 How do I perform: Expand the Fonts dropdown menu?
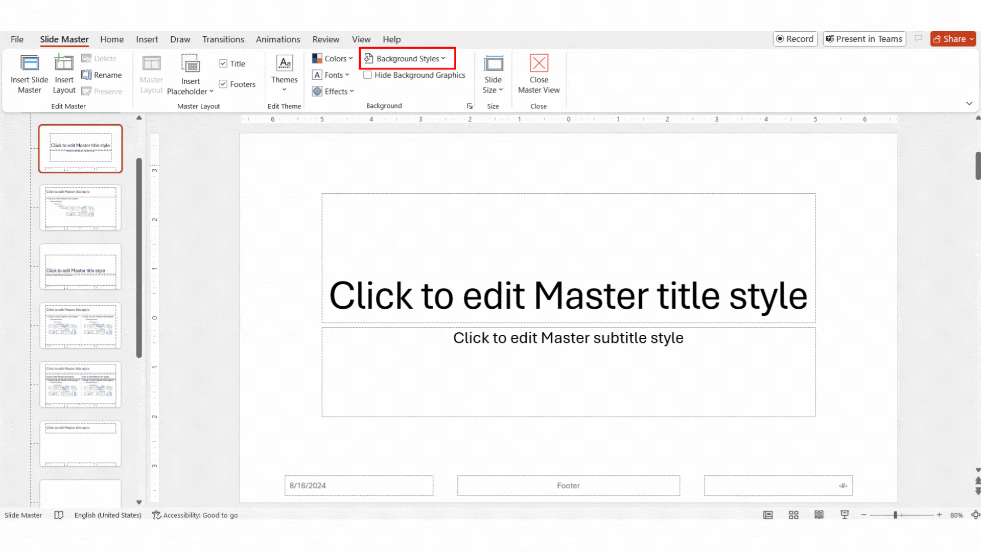[332, 75]
